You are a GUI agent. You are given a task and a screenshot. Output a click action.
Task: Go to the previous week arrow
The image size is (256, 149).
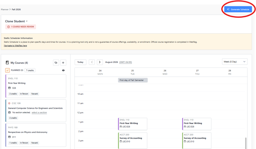(x=92, y=62)
